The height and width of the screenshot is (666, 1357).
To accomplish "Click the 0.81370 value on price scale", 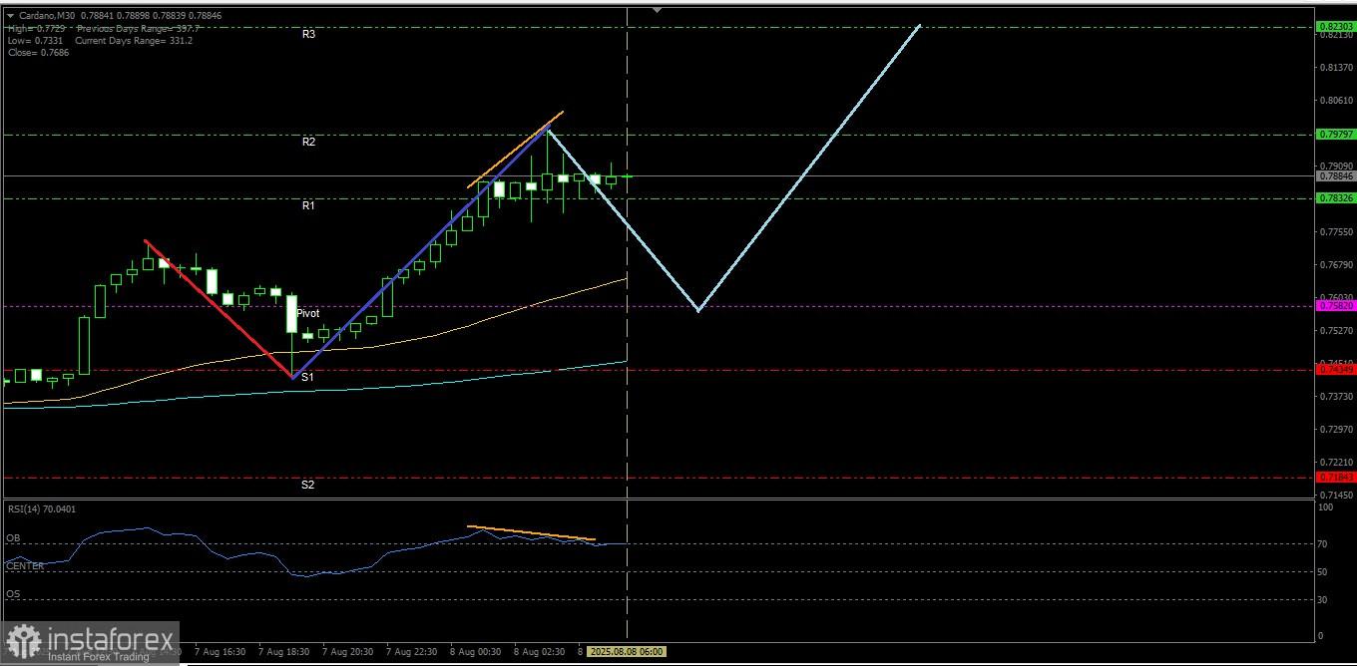I will tap(1336, 68).
